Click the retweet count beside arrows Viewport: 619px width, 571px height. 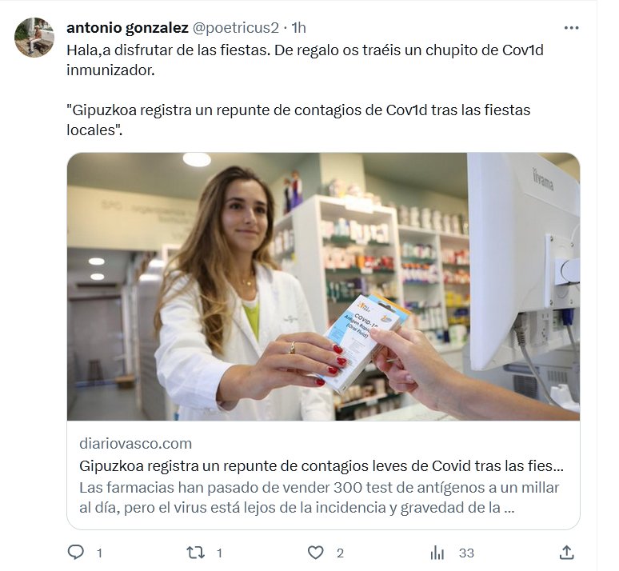[x=219, y=553]
